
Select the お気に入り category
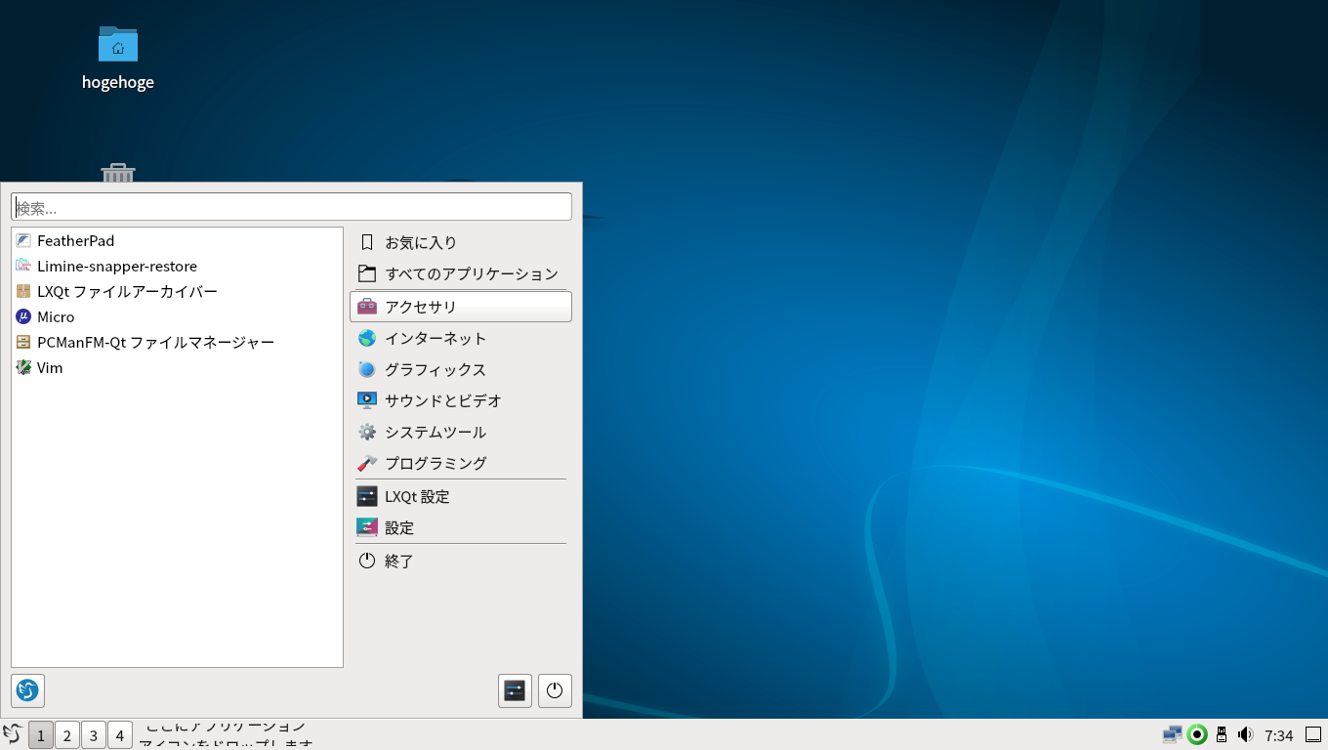tap(420, 242)
